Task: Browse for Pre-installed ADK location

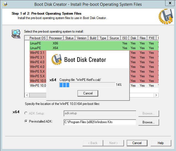Action: [149, 122]
